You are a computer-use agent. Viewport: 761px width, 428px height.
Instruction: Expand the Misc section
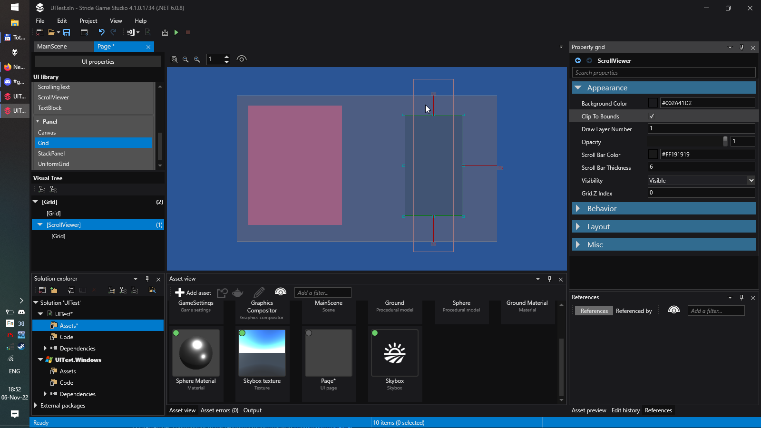pos(578,244)
